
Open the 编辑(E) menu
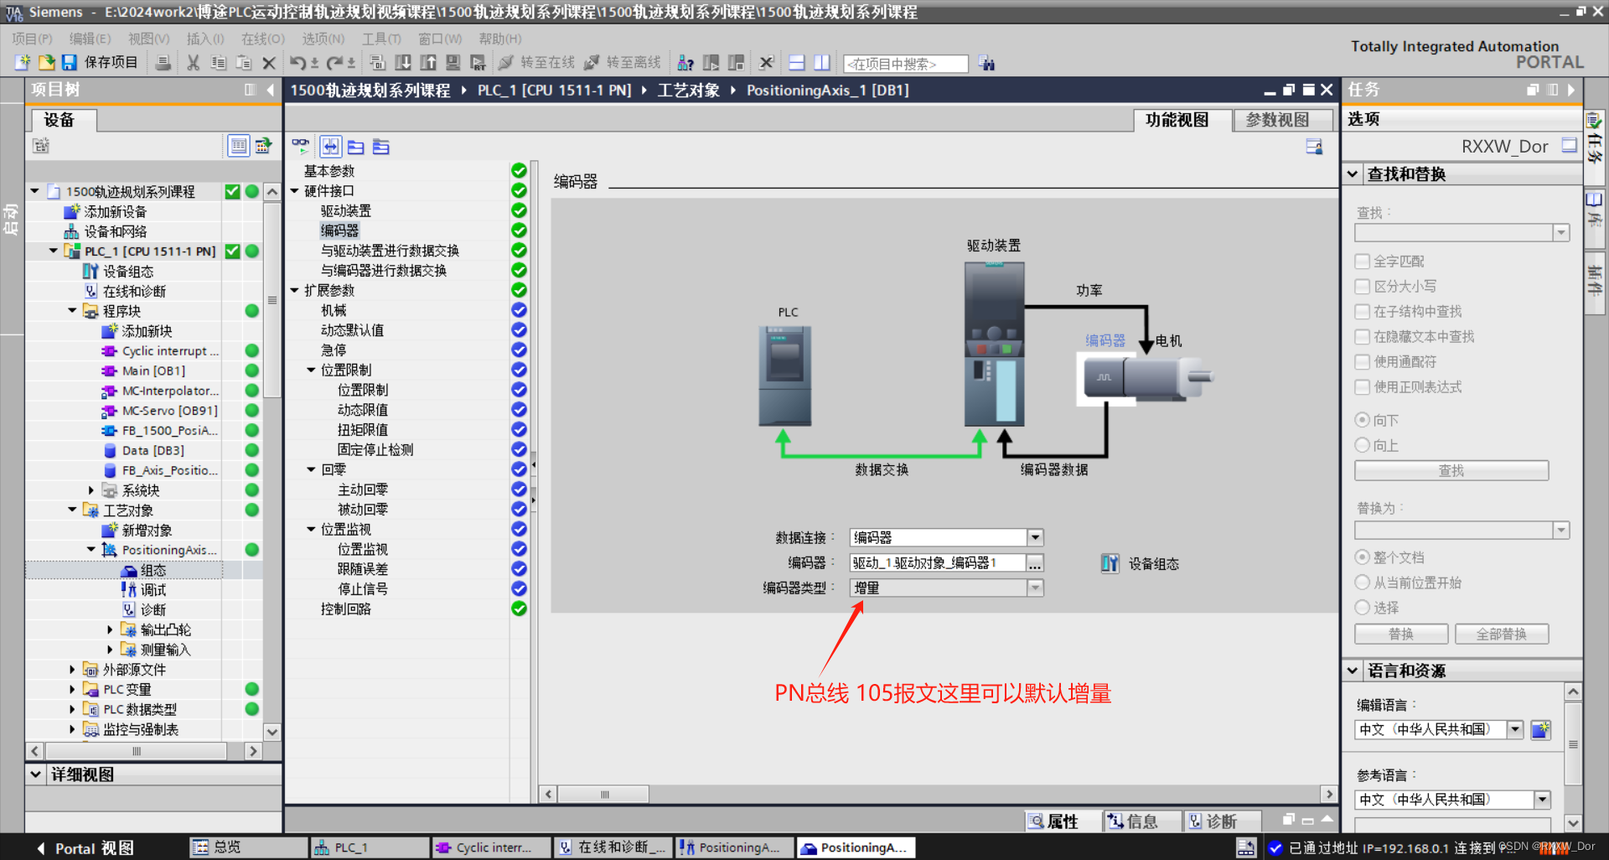click(90, 39)
